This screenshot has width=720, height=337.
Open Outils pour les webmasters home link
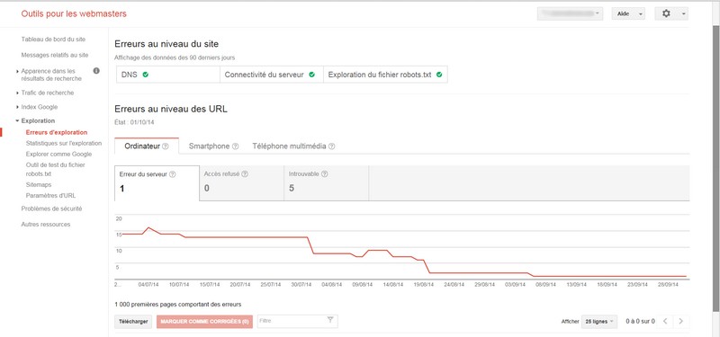point(74,13)
